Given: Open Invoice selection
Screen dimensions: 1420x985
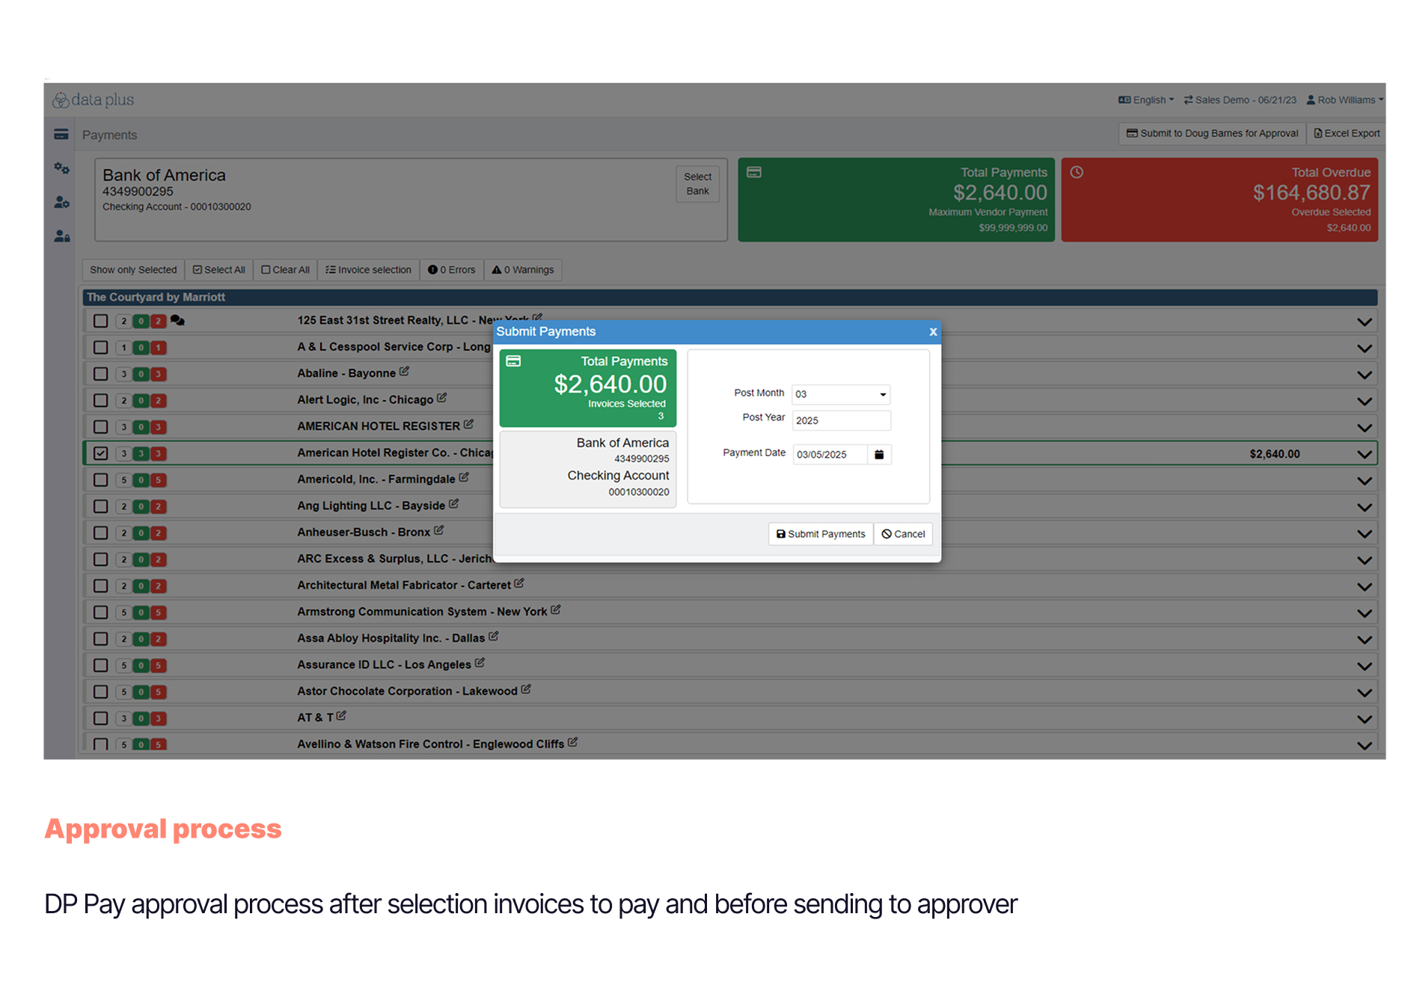Looking at the screenshot, I should [x=368, y=270].
